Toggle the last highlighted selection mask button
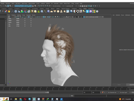This screenshot has width=134, height=101. tap(31, 6)
